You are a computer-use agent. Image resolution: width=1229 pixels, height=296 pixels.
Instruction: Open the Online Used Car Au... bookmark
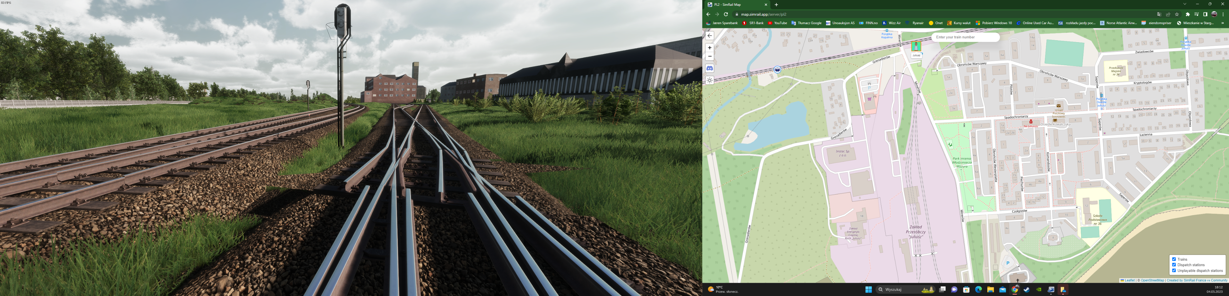(1035, 23)
